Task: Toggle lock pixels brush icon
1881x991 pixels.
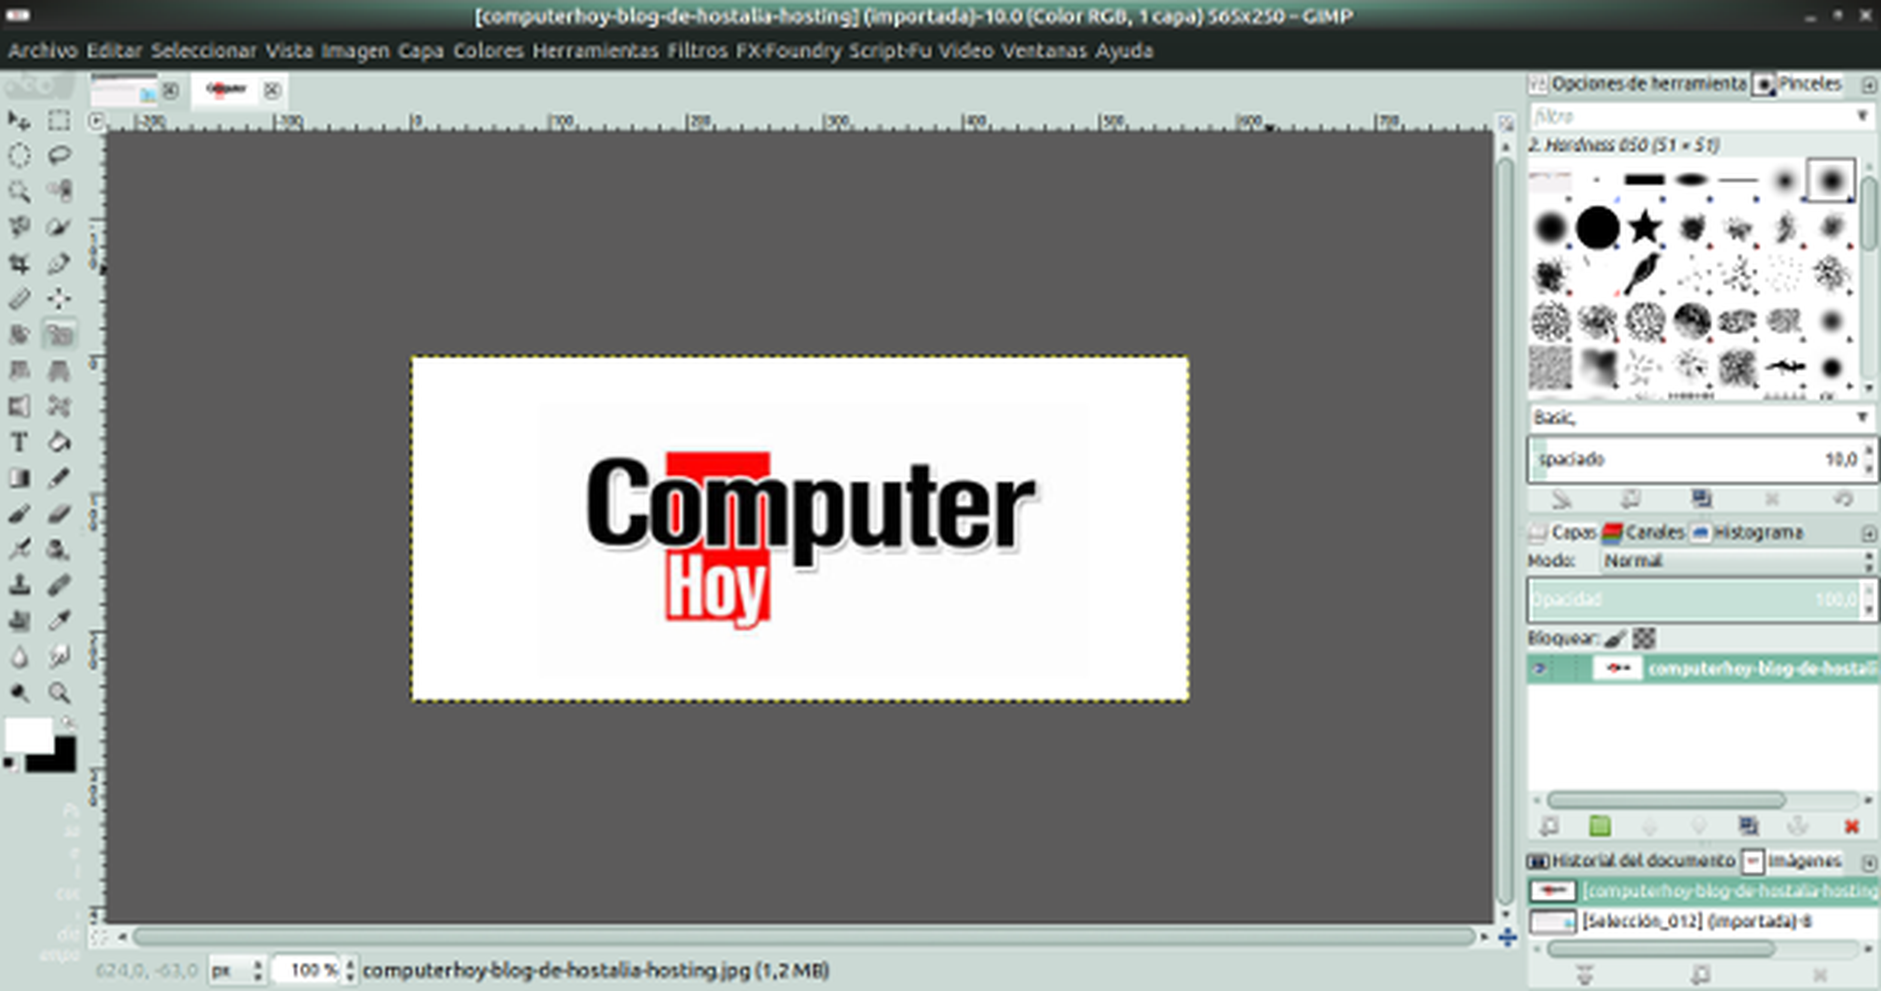Action: coord(1615,639)
